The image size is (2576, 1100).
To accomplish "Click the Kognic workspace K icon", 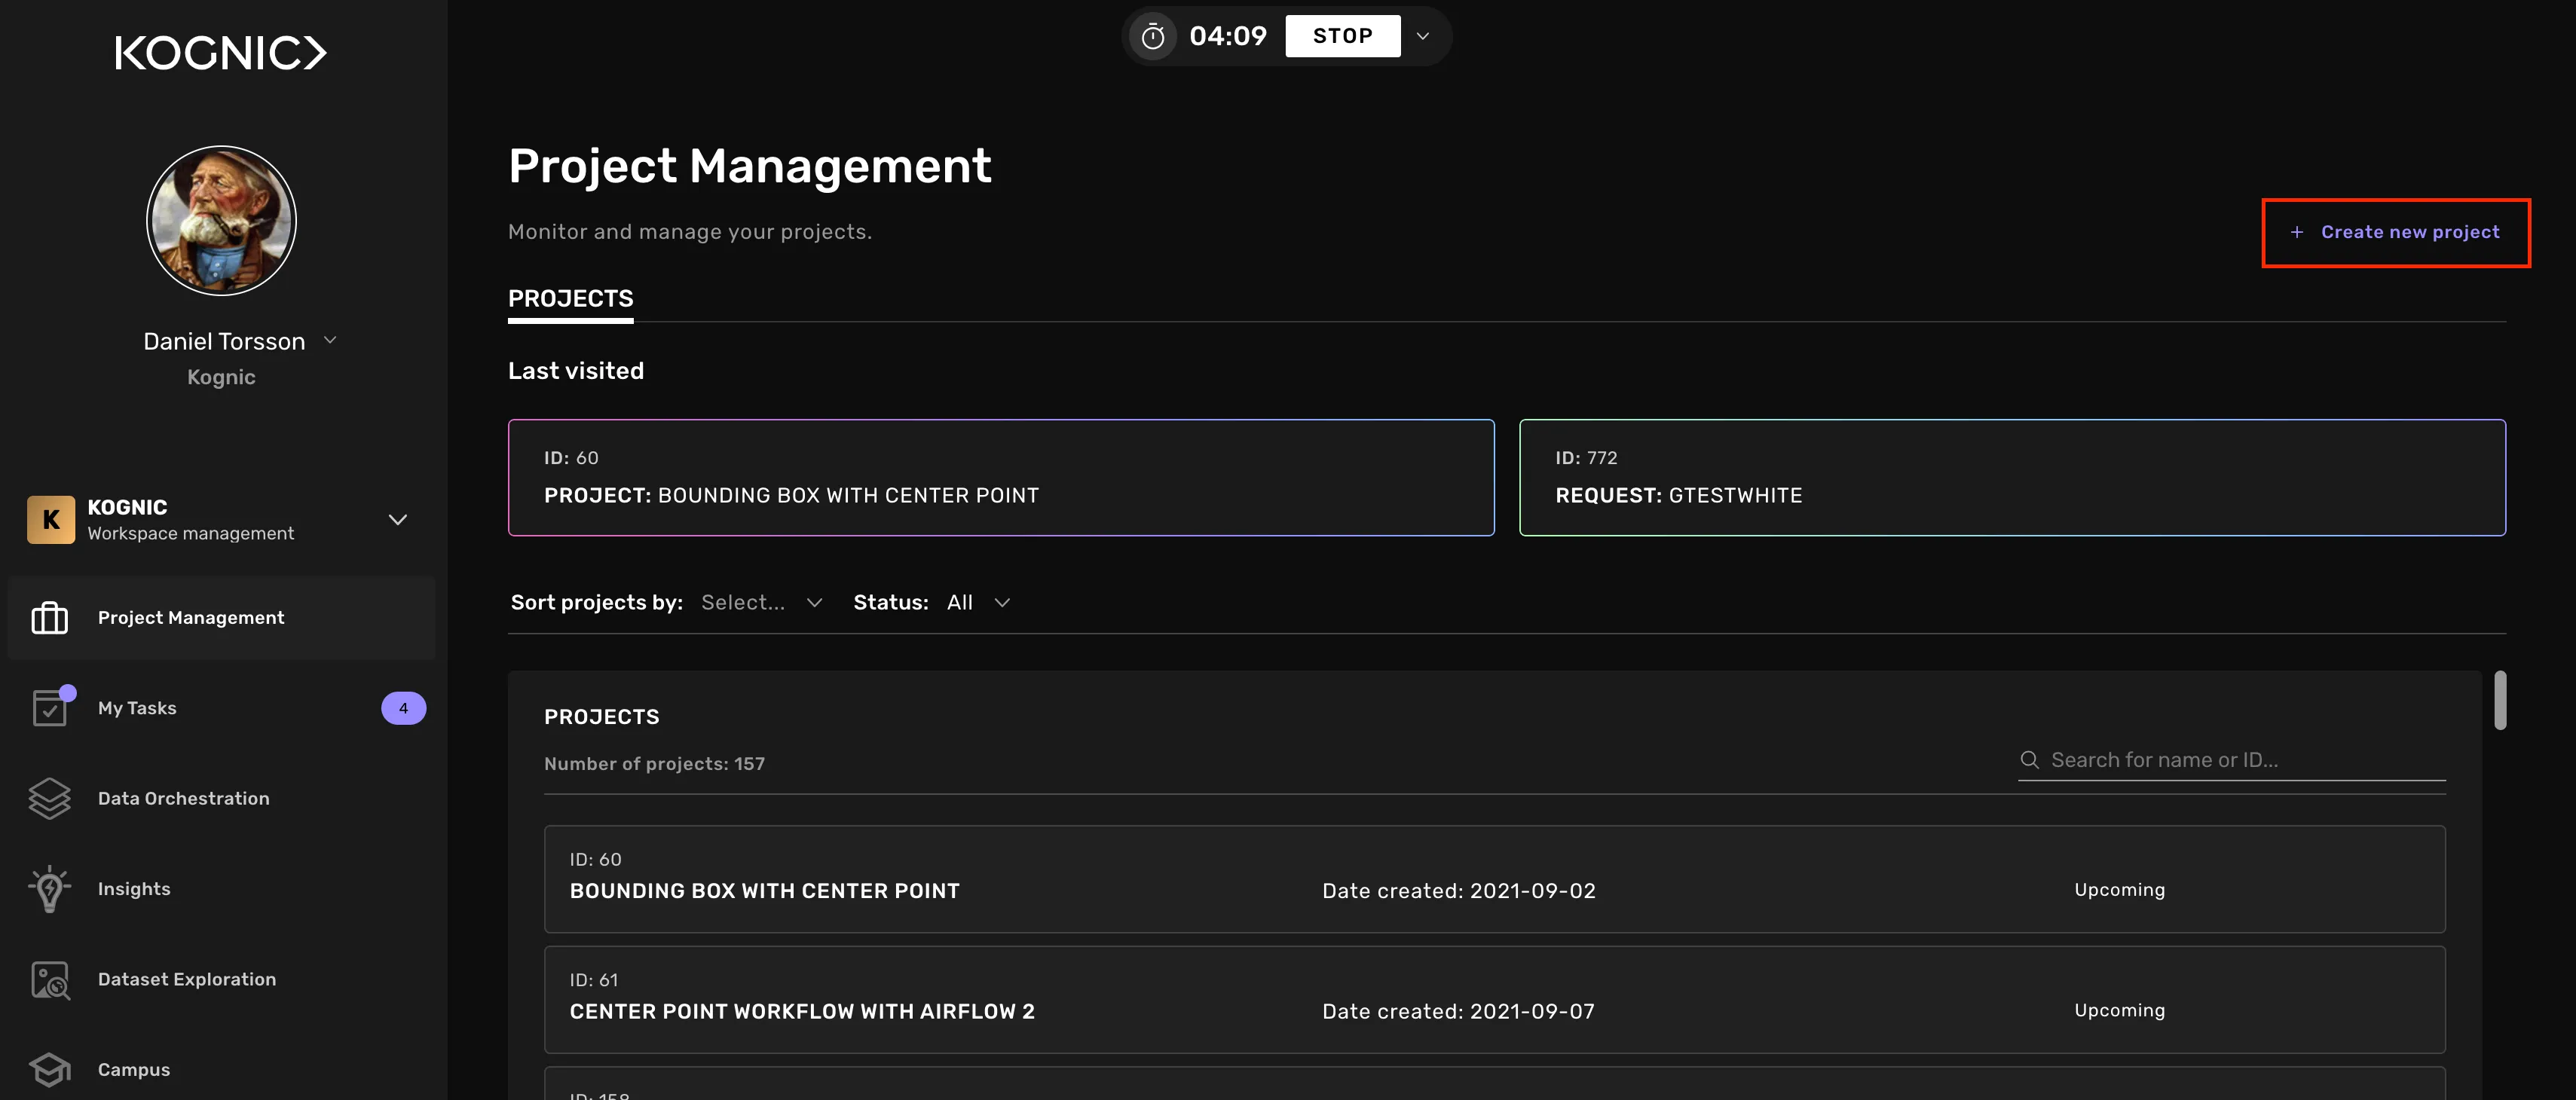I will click(51, 520).
